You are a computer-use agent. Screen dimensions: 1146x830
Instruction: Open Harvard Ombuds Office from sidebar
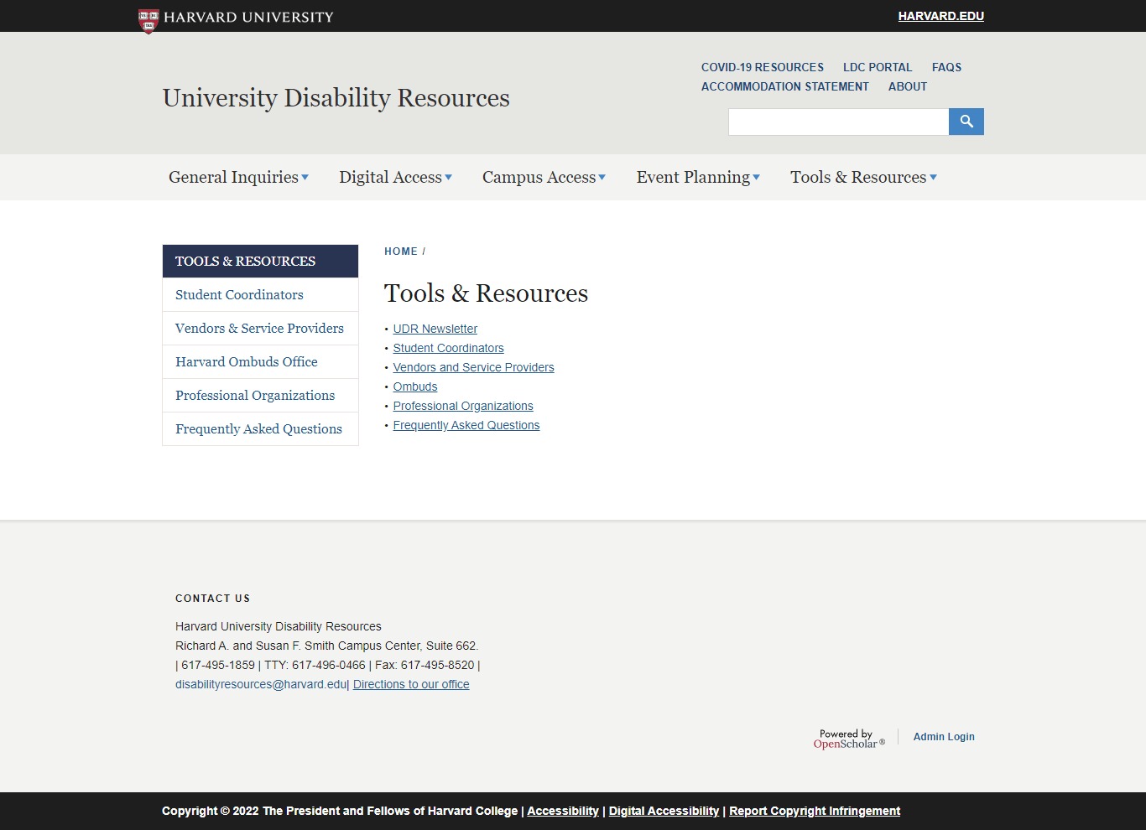[246, 361]
